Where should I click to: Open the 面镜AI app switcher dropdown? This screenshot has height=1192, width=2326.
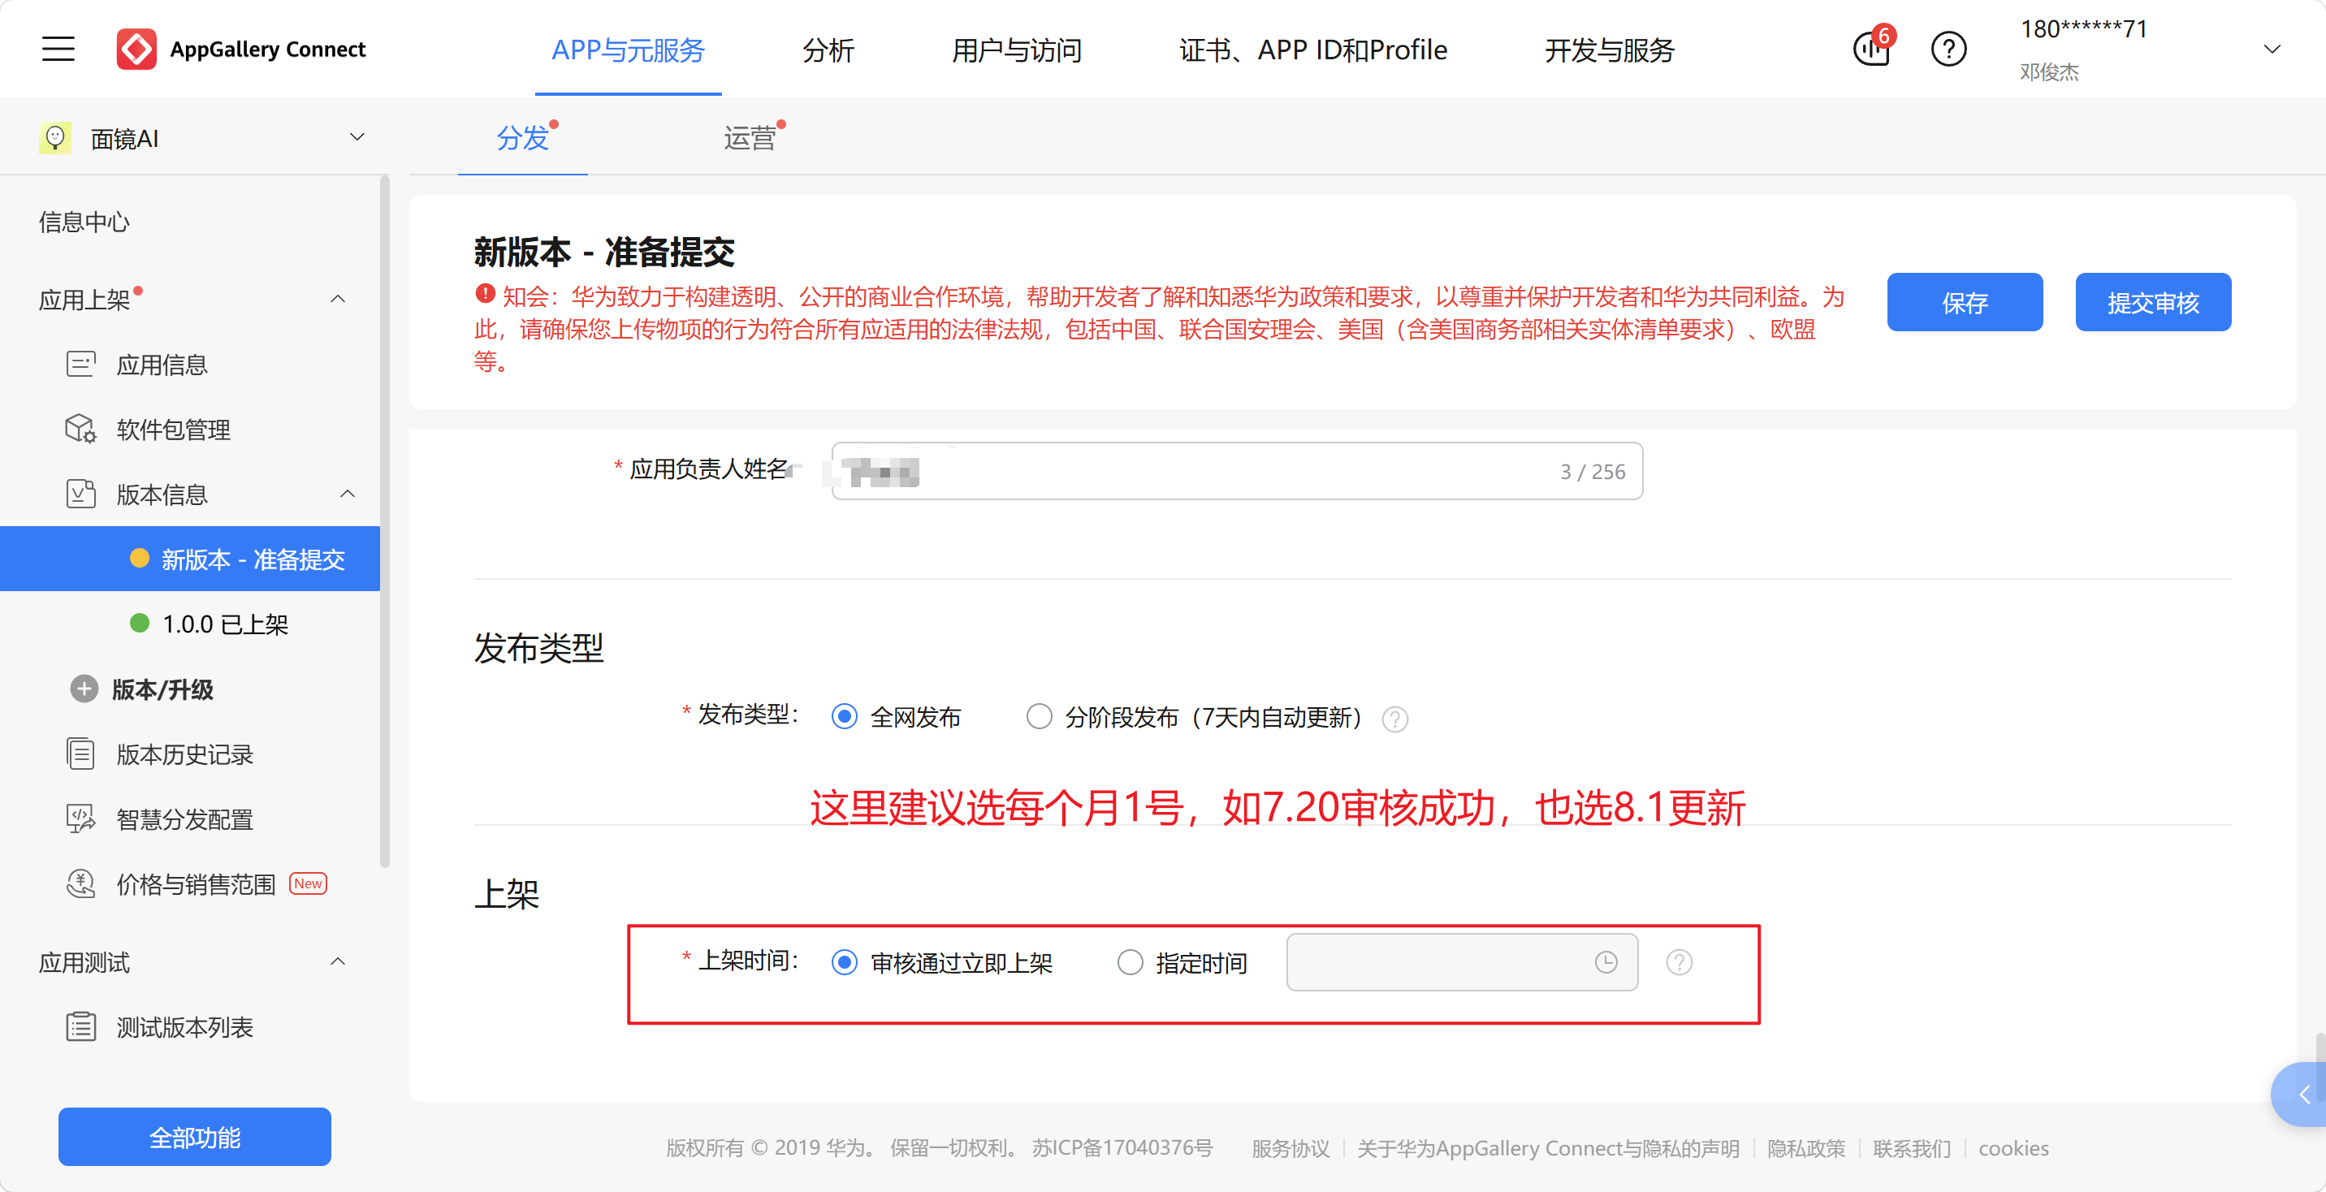(x=357, y=137)
